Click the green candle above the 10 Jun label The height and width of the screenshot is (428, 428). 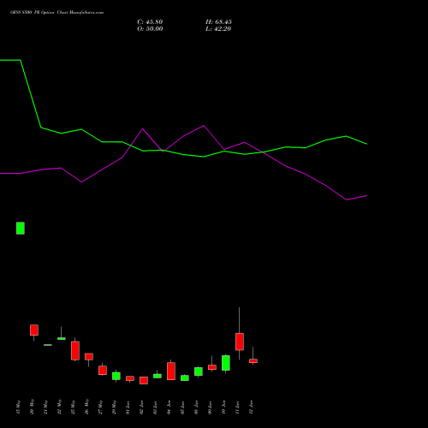tap(226, 363)
